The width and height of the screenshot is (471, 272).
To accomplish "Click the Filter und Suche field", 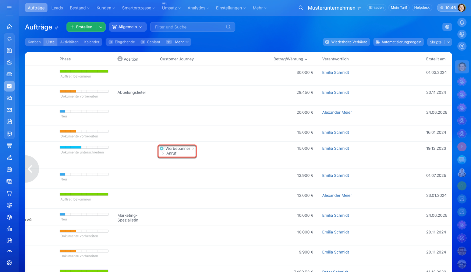I will pos(188,27).
